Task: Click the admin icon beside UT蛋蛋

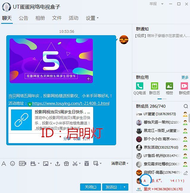Action: (185, 114)
